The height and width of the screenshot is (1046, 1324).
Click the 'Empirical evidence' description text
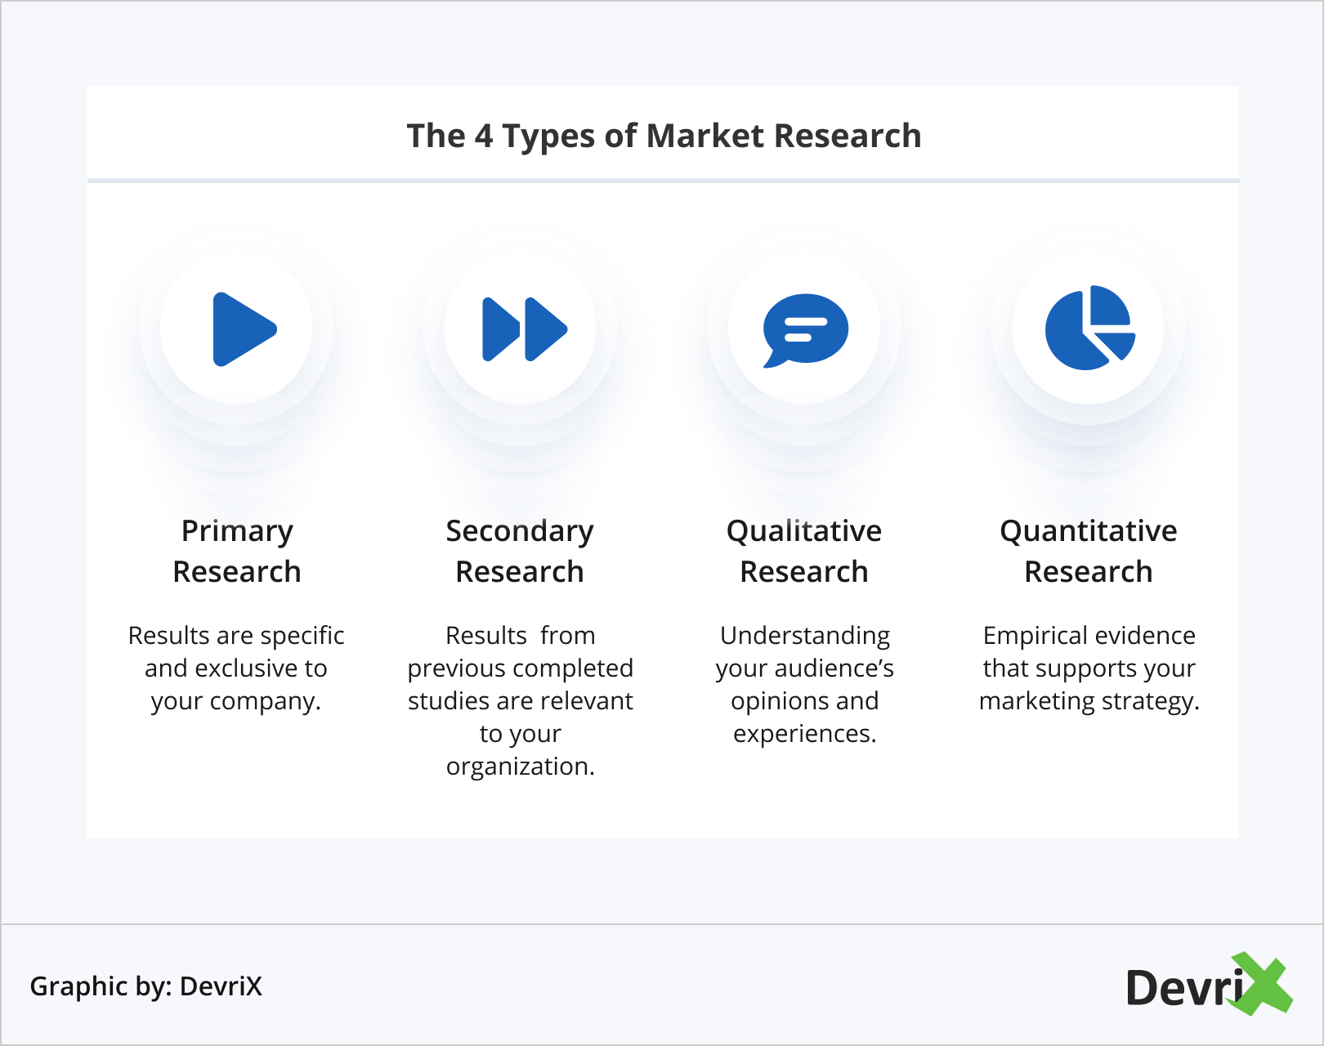1089,636
